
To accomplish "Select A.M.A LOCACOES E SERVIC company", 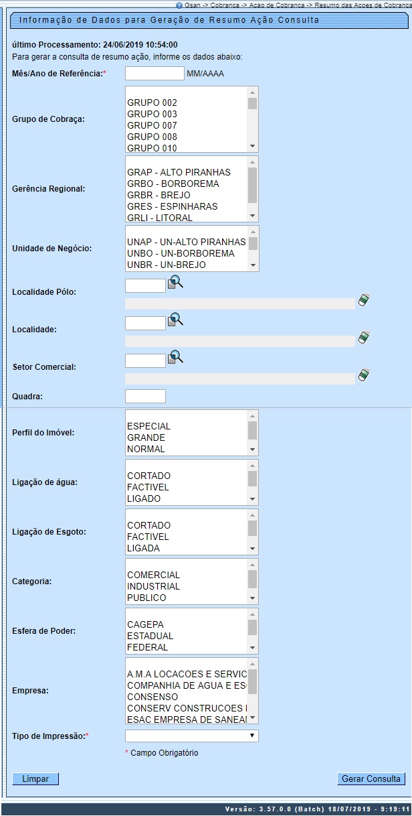I will [x=186, y=673].
